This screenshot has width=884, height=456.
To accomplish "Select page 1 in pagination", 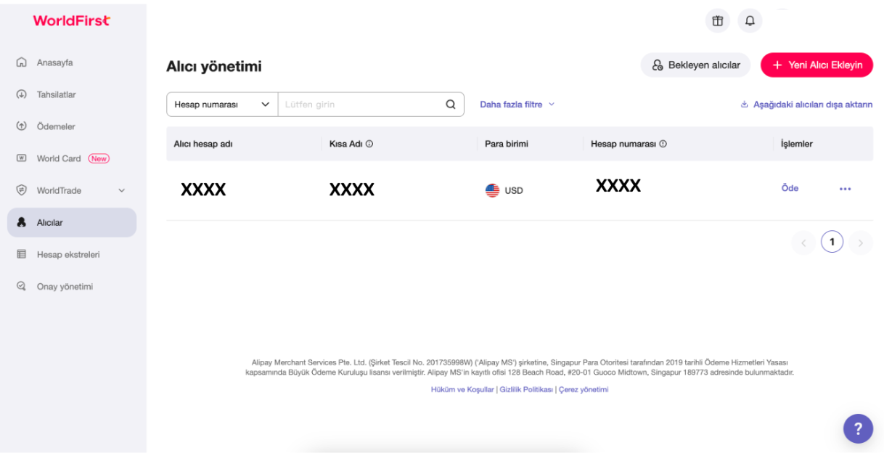I will pyautogui.click(x=832, y=242).
